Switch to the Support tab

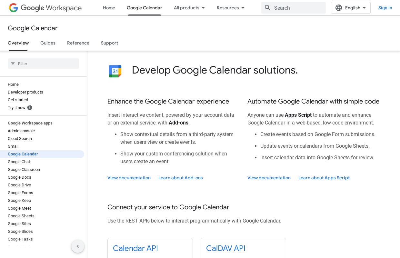point(109,43)
